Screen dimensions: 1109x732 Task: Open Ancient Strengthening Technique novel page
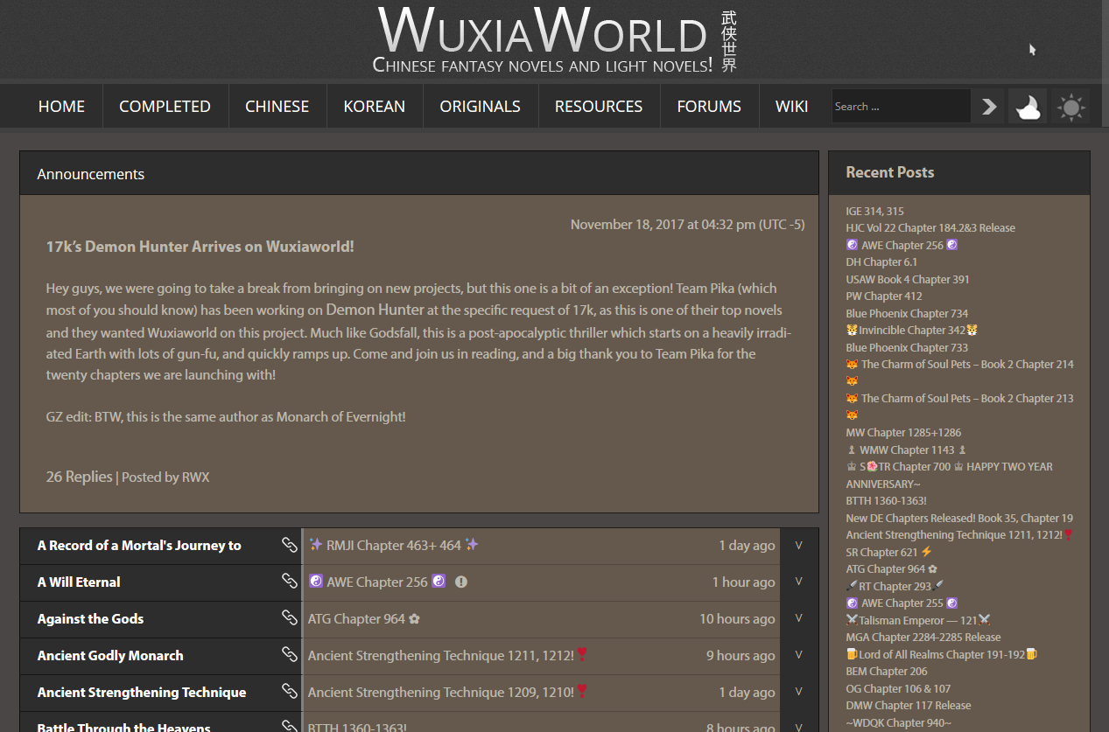142,692
